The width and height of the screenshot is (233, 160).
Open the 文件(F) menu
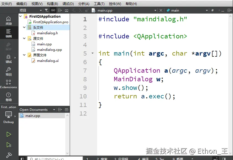(x=7, y=4)
